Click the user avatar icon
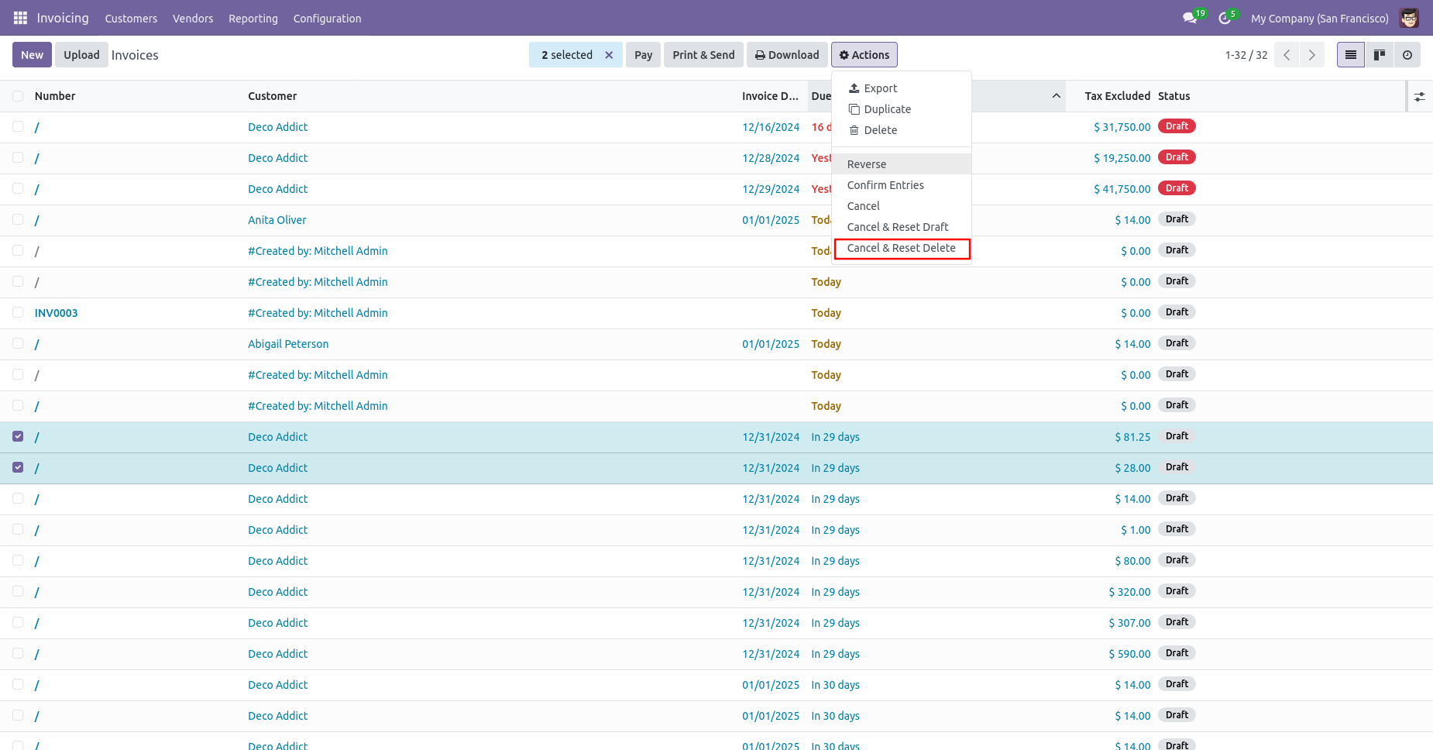This screenshot has height=750, width=1433. tap(1409, 18)
